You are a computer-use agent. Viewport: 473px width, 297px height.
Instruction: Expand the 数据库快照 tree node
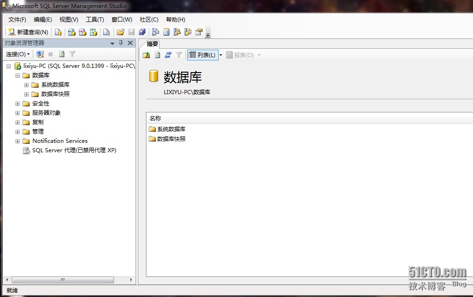27,94
